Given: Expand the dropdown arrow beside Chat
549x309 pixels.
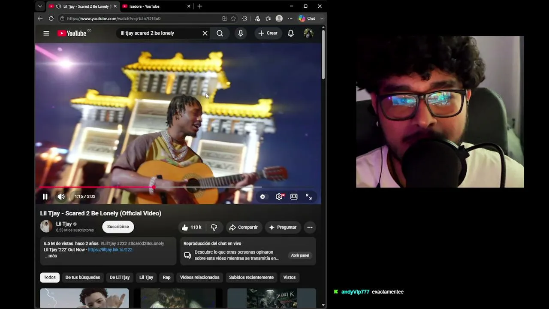Looking at the screenshot, I should coord(322,18).
